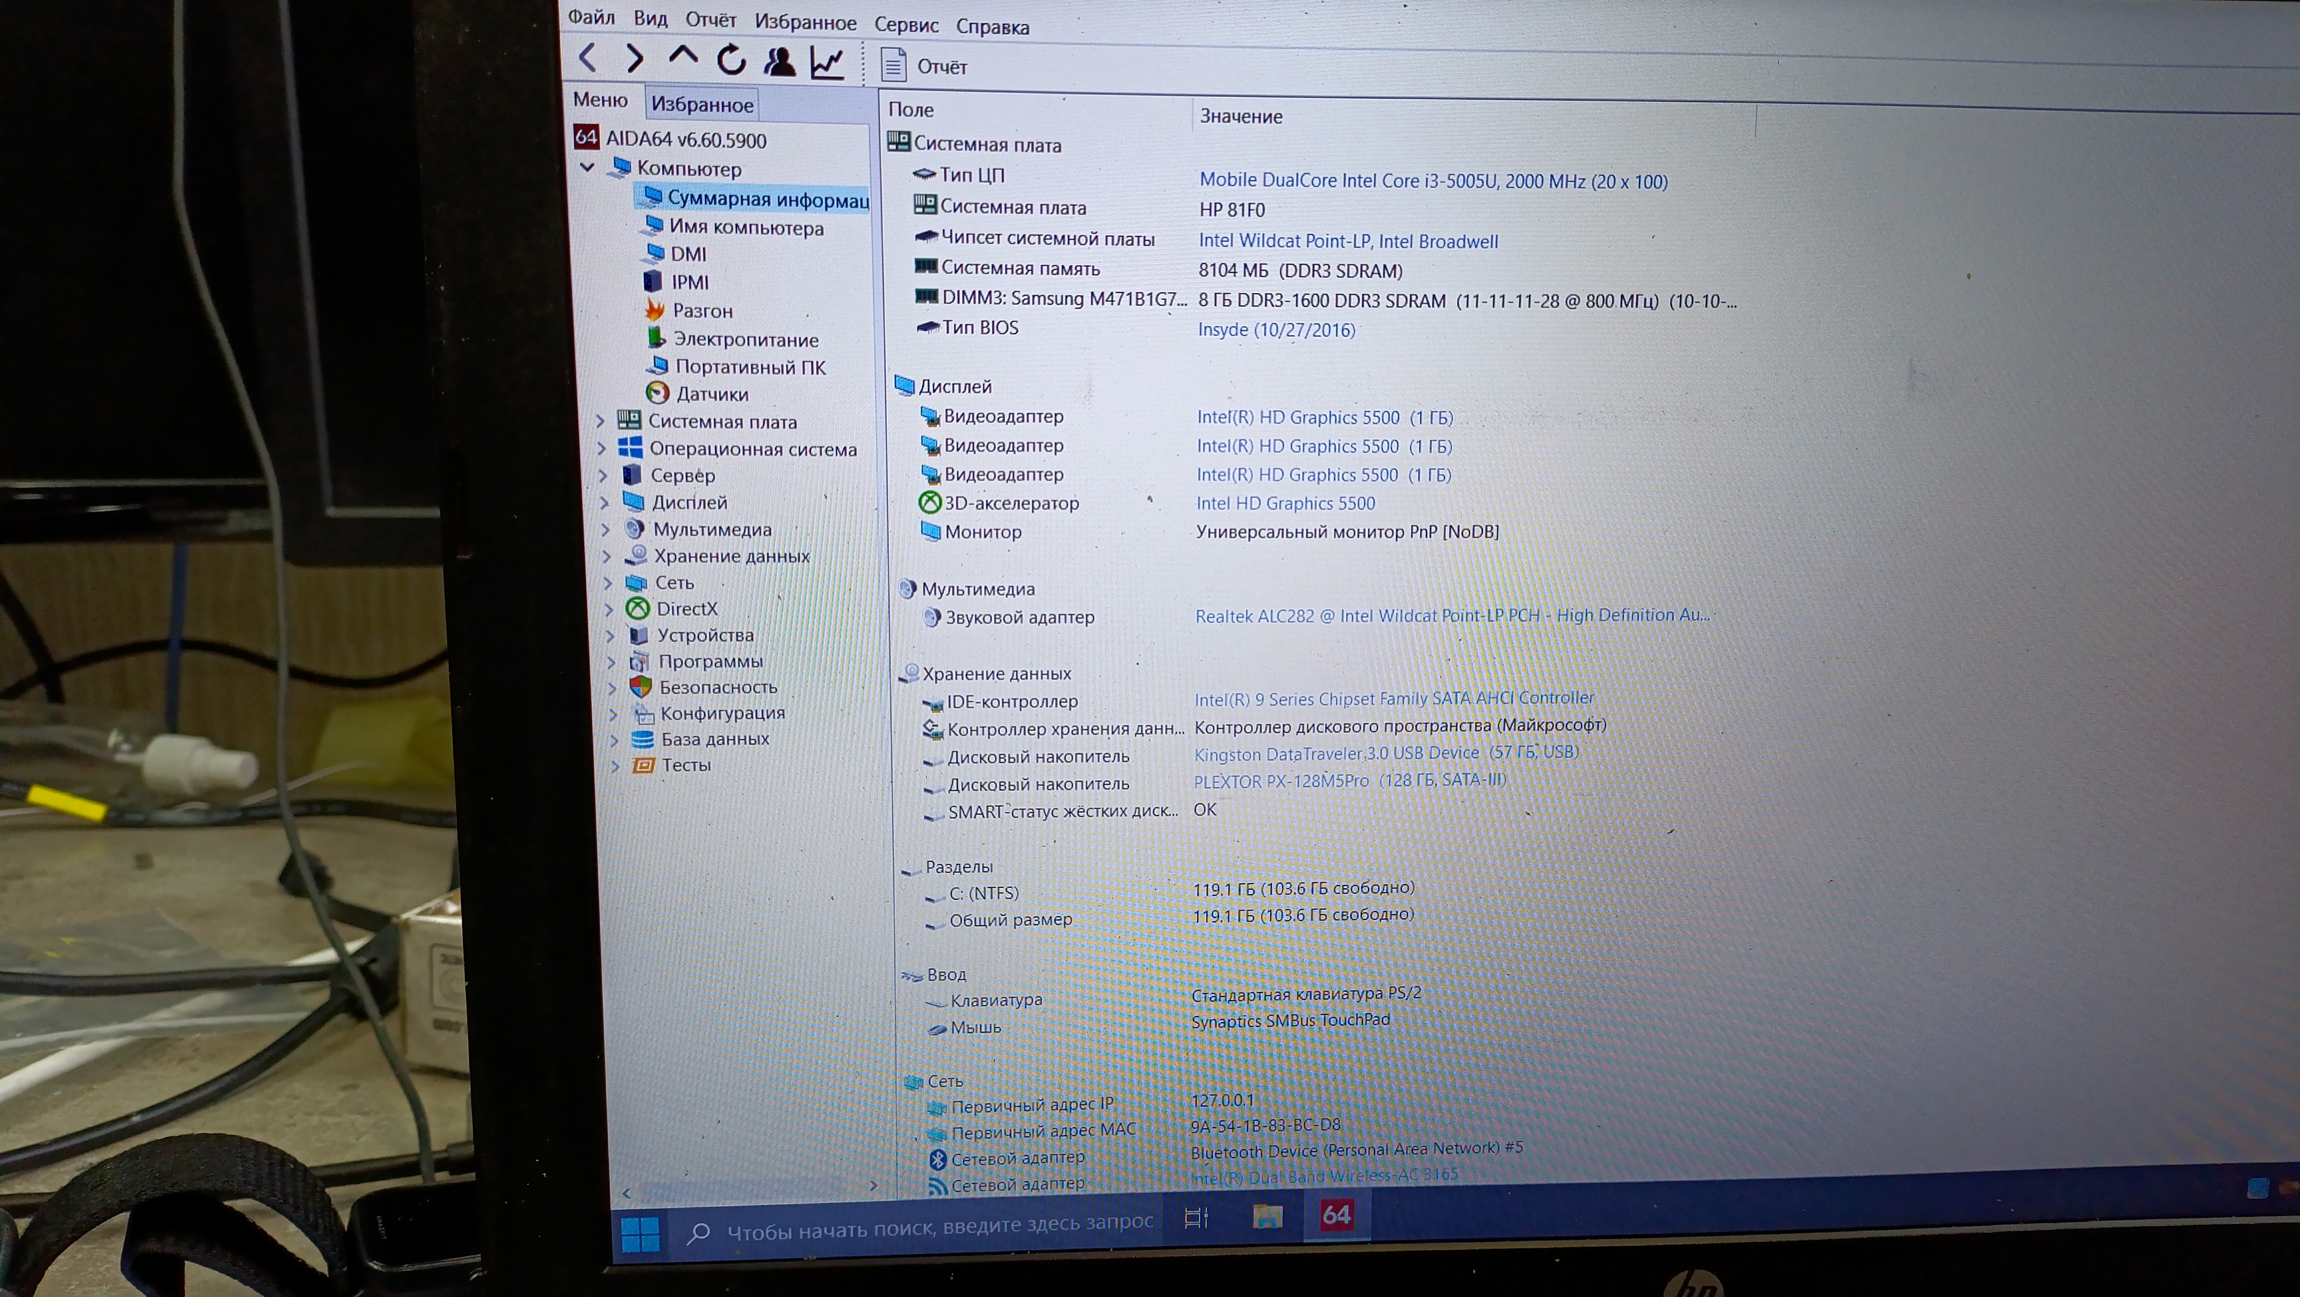Open Kingston DataTraveler 3.0 USB Device link
Image resolution: width=2300 pixels, height=1297 pixels.
(x=1386, y=753)
